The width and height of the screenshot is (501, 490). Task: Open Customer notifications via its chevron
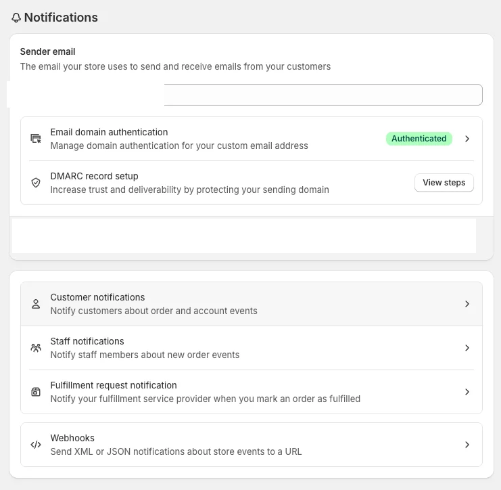[467, 304]
